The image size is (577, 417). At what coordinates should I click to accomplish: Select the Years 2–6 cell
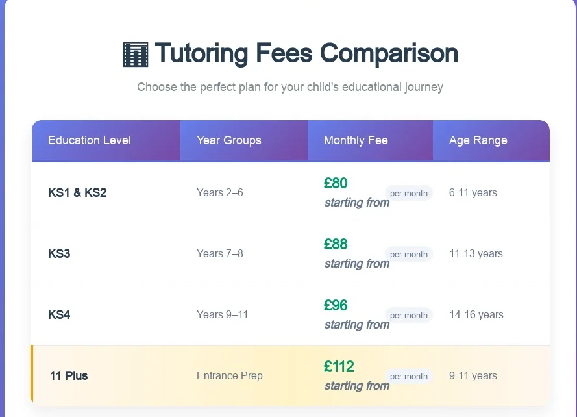(x=219, y=193)
